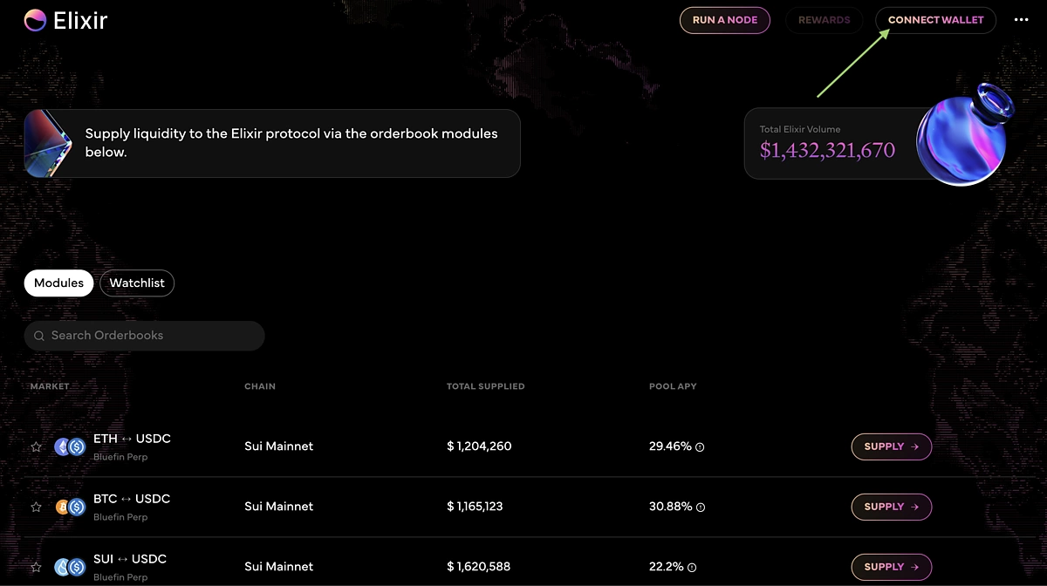Click Sui Mainnet in the BTC row

click(278, 507)
